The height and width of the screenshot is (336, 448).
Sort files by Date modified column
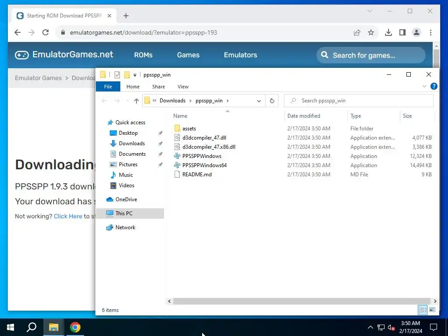pyautogui.click(x=304, y=115)
